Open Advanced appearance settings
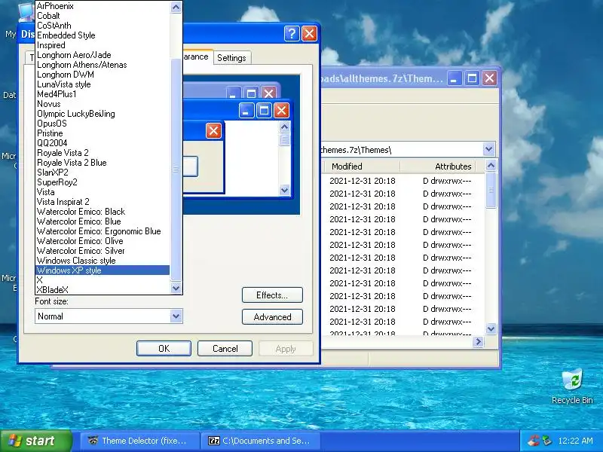Image resolution: width=603 pixels, height=452 pixels. (x=272, y=317)
